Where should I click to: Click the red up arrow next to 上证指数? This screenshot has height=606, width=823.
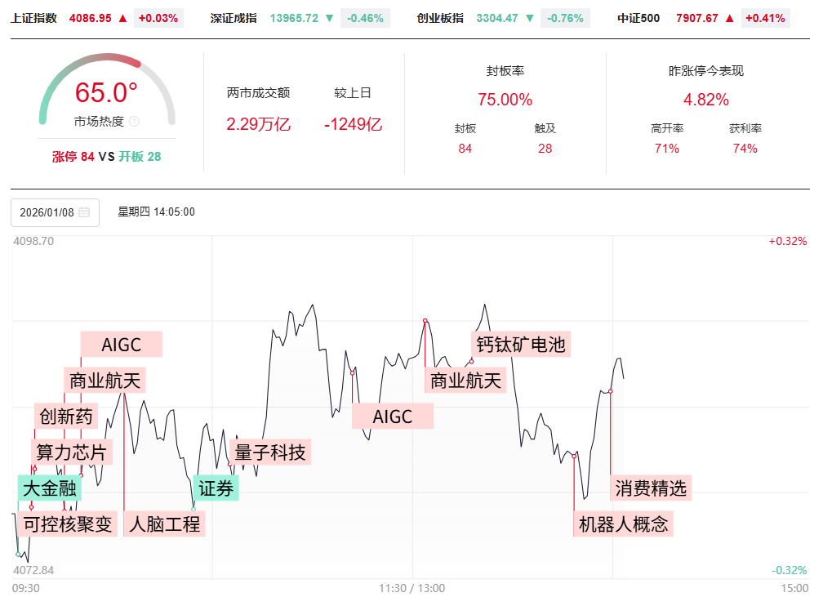(x=123, y=18)
